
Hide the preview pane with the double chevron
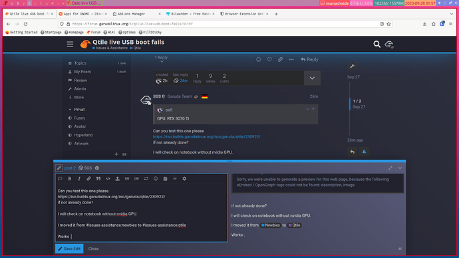pos(400,249)
